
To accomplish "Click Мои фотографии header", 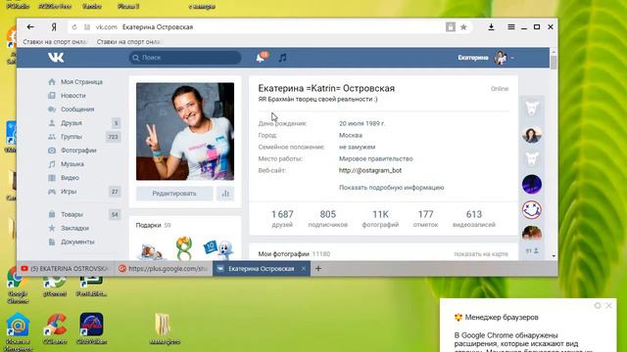I will pos(283,254).
